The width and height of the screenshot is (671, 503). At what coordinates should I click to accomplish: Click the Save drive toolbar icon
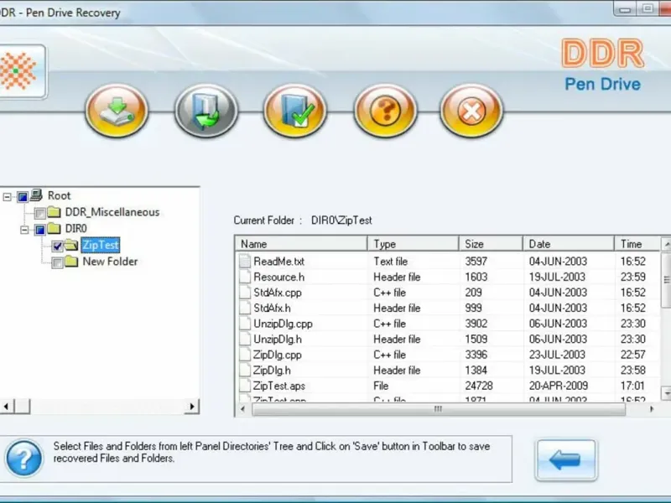[x=116, y=111]
